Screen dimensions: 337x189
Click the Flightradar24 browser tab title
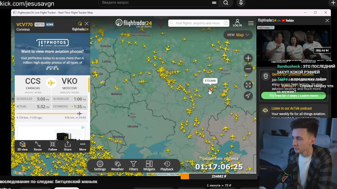pos(55,13)
